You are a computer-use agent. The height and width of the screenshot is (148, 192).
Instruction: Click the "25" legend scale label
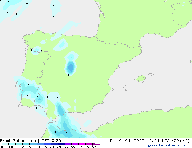click(x=59, y=147)
